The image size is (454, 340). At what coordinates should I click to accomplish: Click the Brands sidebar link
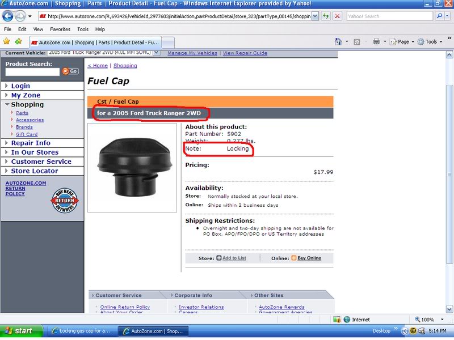[x=24, y=127]
